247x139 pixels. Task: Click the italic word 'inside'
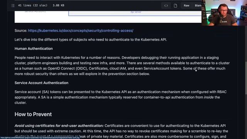pyautogui.click(x=209, y=97)
